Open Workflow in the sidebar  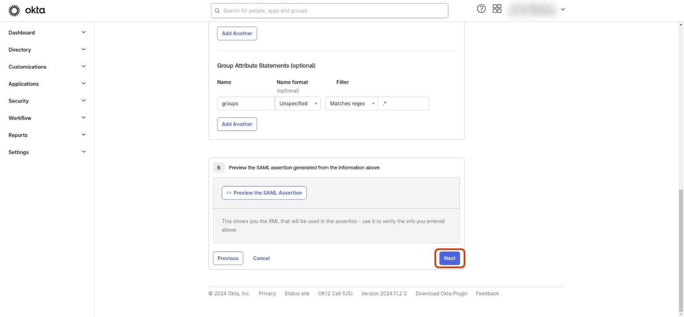pyautogui.click(x=20, y=118)
